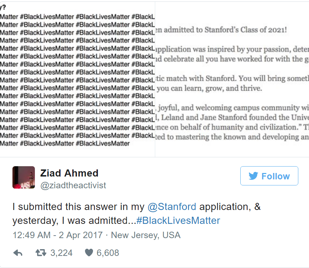Image resolution: width=309 pixels, height=268 pixels.
Task: Click the Twitter bird icon in Follow button
Action: (253, 176)
